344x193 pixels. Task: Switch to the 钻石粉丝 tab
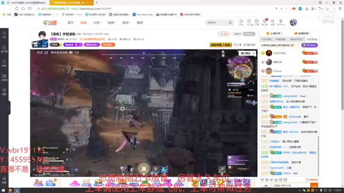pos(312,39)
